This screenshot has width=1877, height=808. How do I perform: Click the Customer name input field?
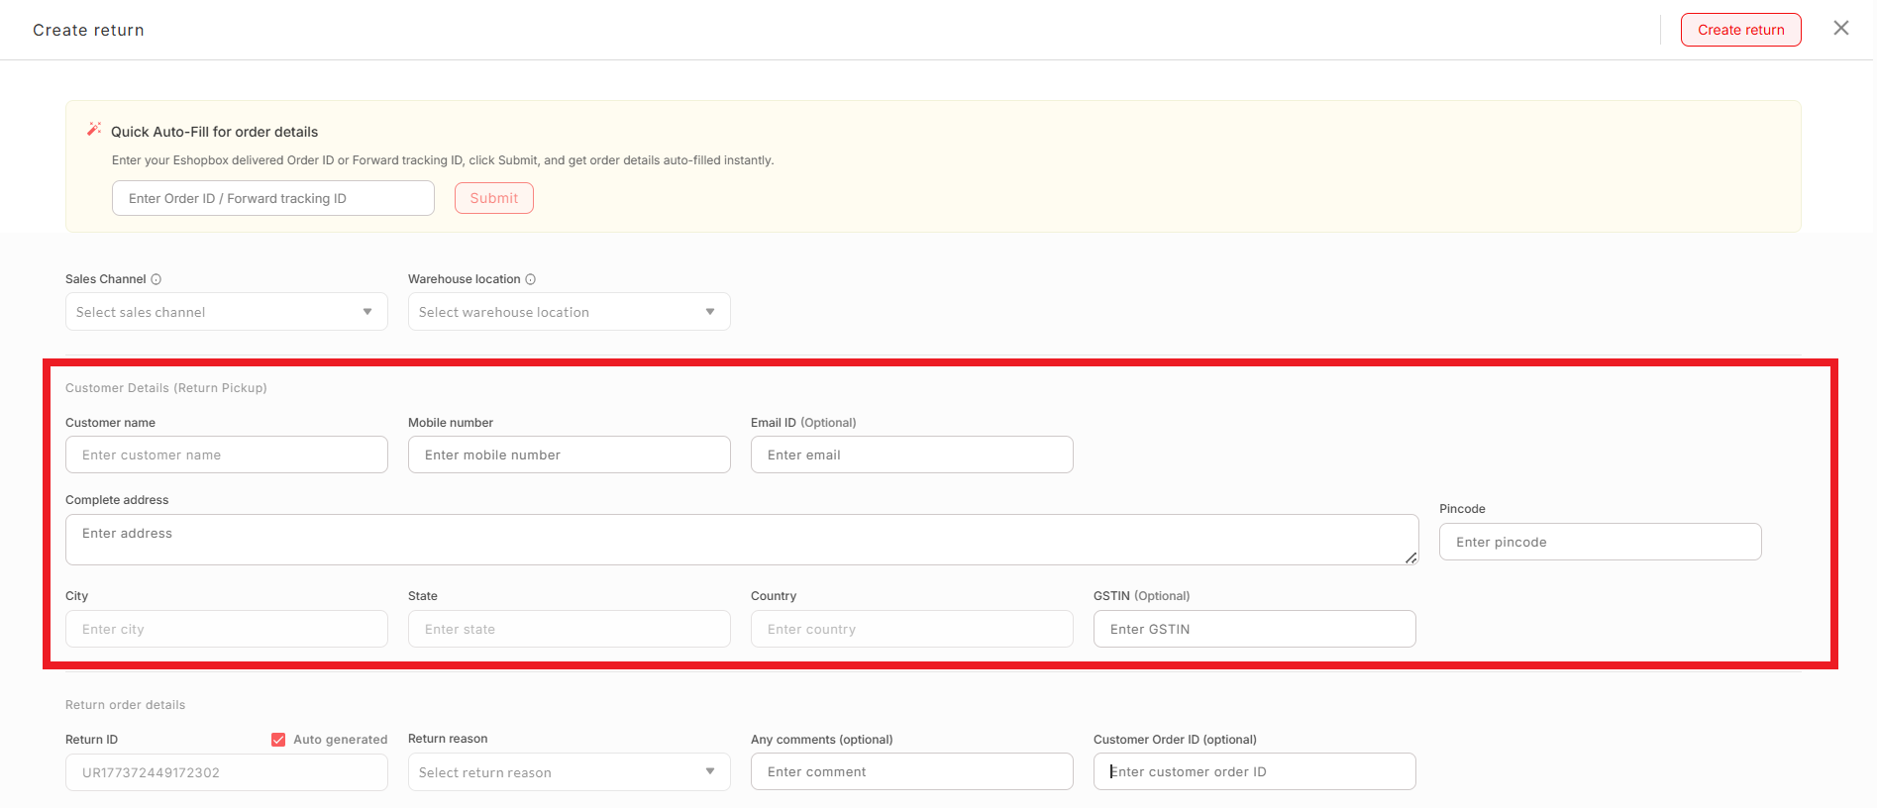tap(226, 454)
